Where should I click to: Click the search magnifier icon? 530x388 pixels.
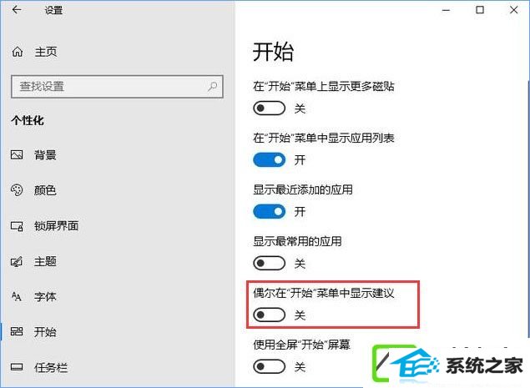click(212, 87)
